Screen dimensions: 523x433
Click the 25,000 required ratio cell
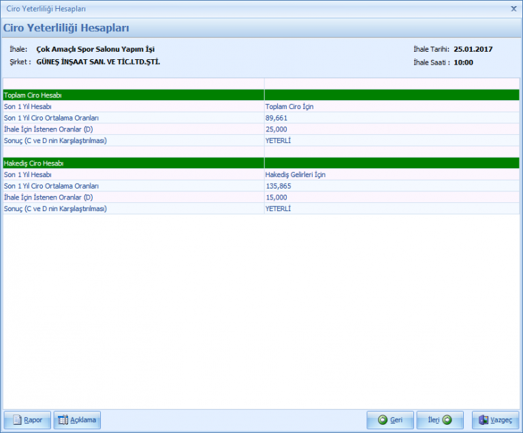pyautogui.click(x=276, y=129)
